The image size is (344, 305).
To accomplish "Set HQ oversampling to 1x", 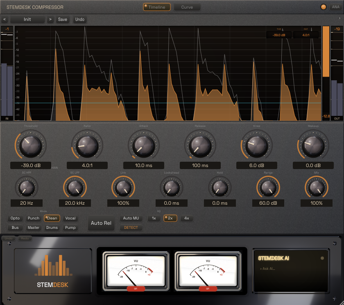I will (x=154, y=218).
